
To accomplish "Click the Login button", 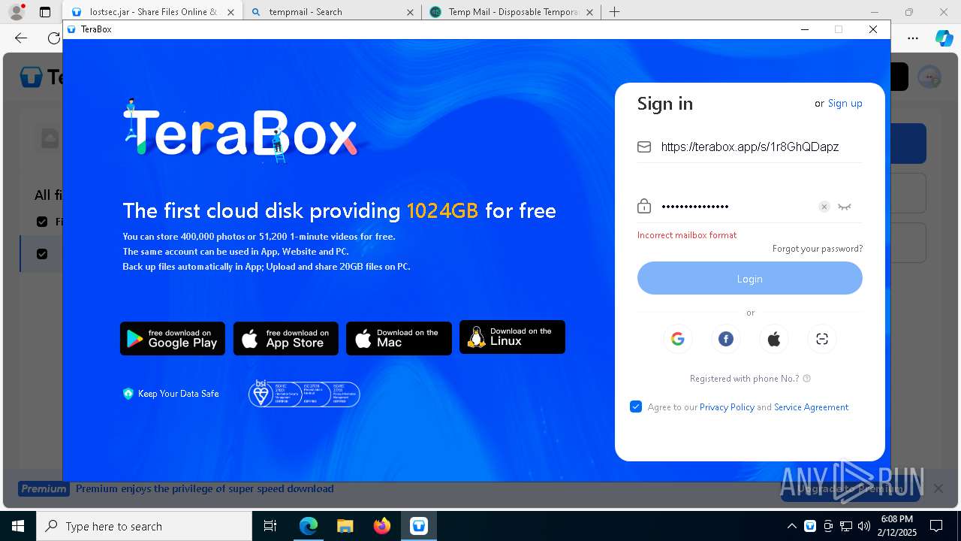I will pyautogui.click(x=750, y=279).
